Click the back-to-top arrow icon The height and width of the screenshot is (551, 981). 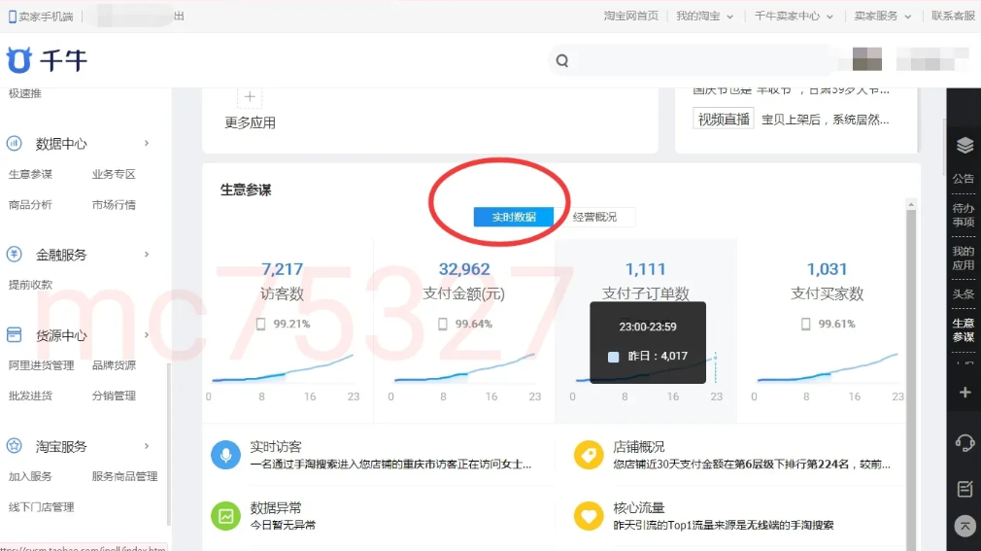click(964, 526)
